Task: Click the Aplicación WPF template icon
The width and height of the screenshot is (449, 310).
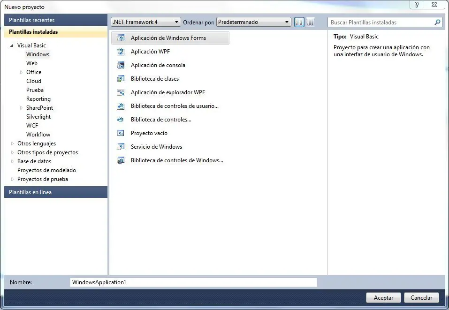Action: pyautogui.click(x=121, y=52)
